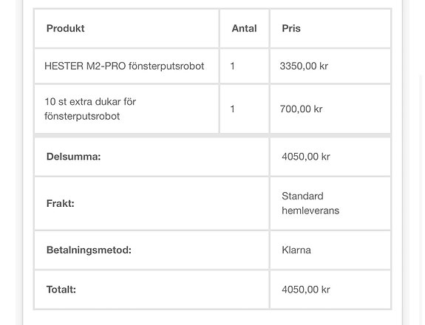Select the Delsumma label
Image resolution: width=425 pixels, height=325 pixels.
(73, 157)
